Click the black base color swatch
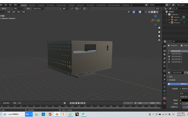 [185, 100]
